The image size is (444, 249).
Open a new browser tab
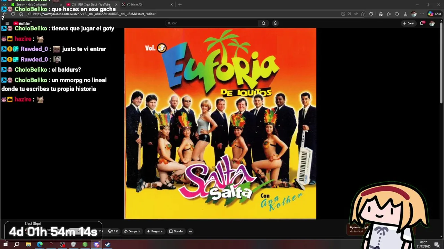[x=180, y=4]
